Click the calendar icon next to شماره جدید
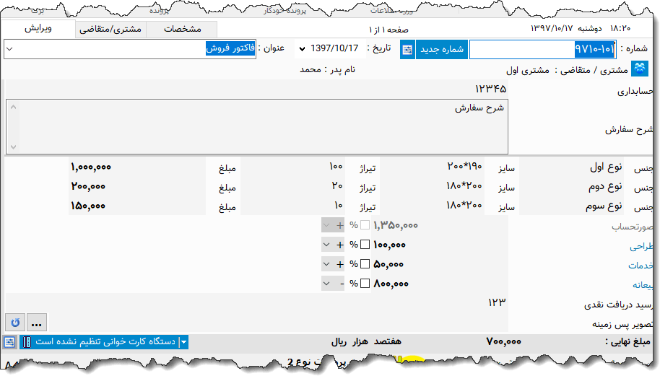Screen dimensions: 660x376 (408, 50)
